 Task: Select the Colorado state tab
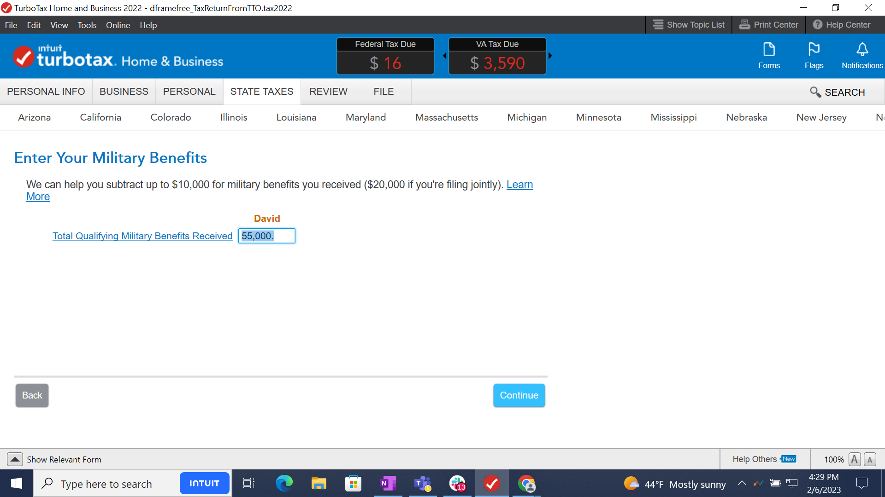(171, 117)
